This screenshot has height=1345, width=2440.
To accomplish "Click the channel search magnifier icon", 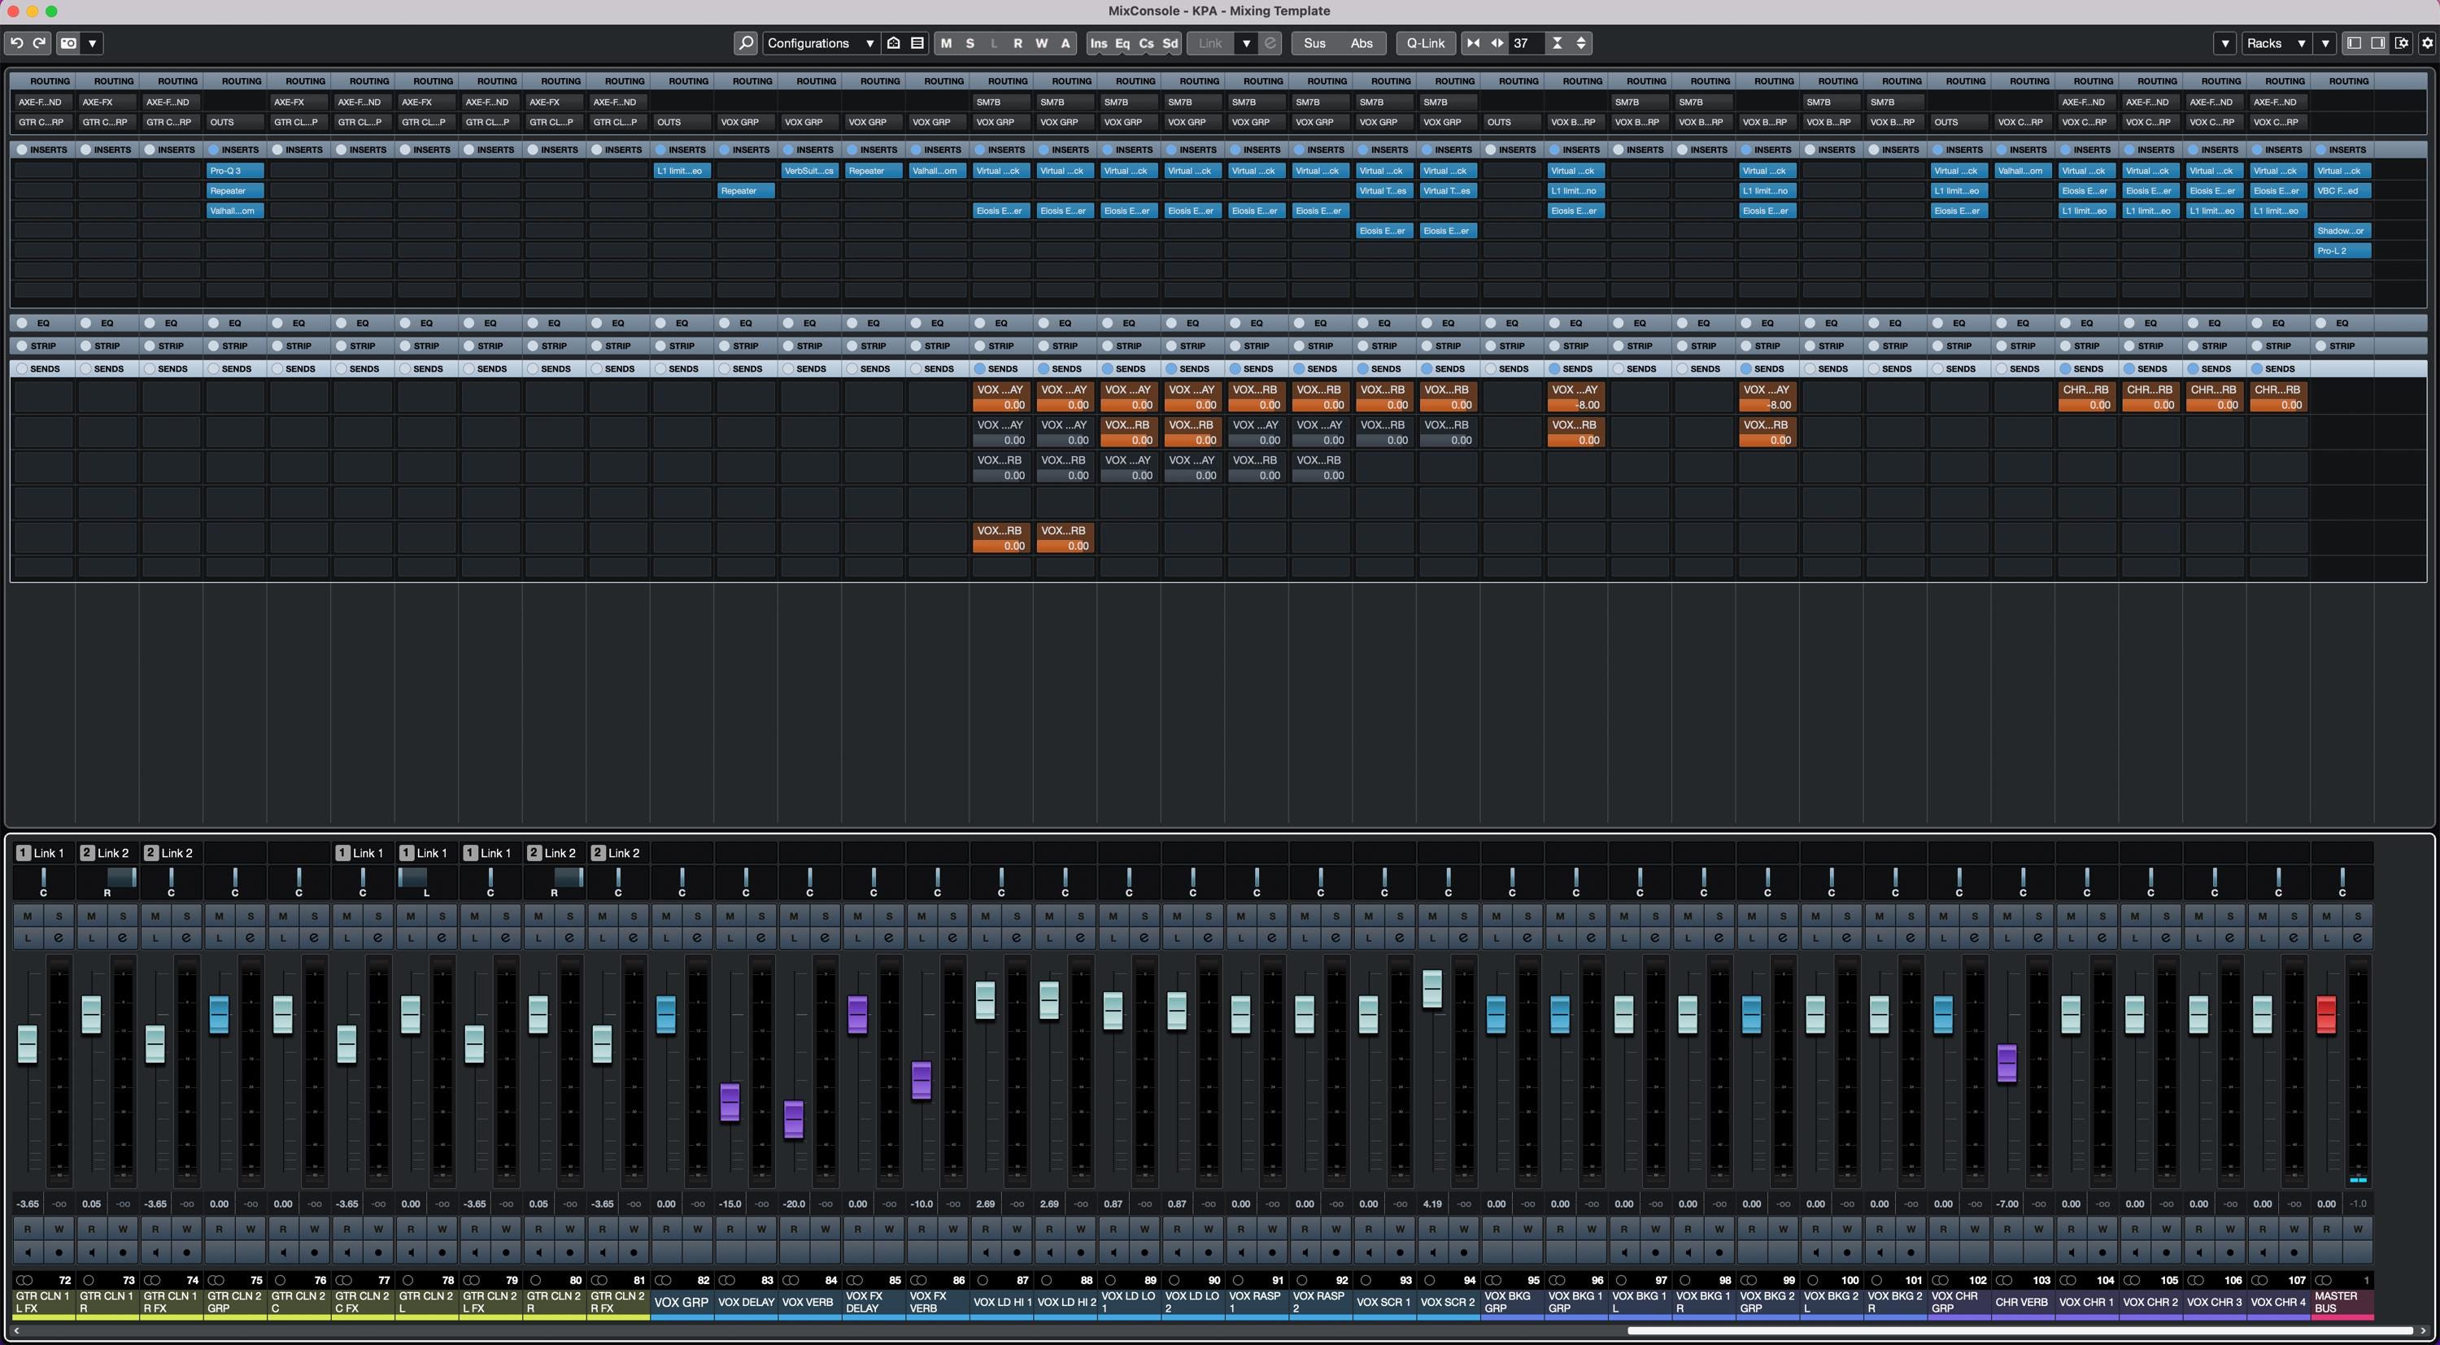I will click(746, 42).
